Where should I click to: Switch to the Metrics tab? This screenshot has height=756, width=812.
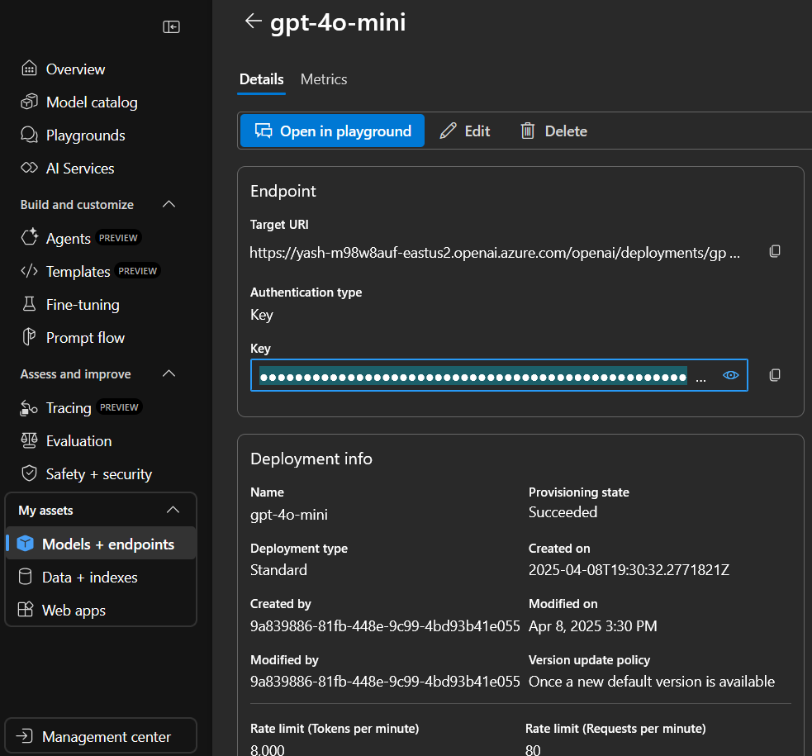tap(323, 79)
